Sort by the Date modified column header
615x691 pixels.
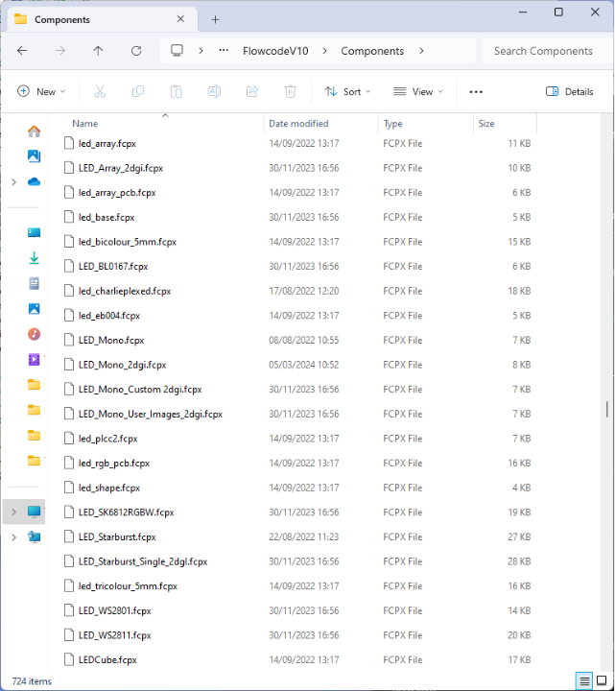pyautogui.click(x=298, y=124)
